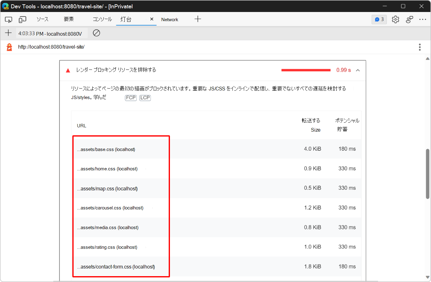Open the audit report selector dropdown
The image size is (431, 282).
tap(51, 33)
